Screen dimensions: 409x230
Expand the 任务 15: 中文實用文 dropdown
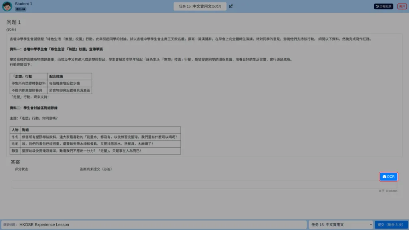(x=341, y=224)
